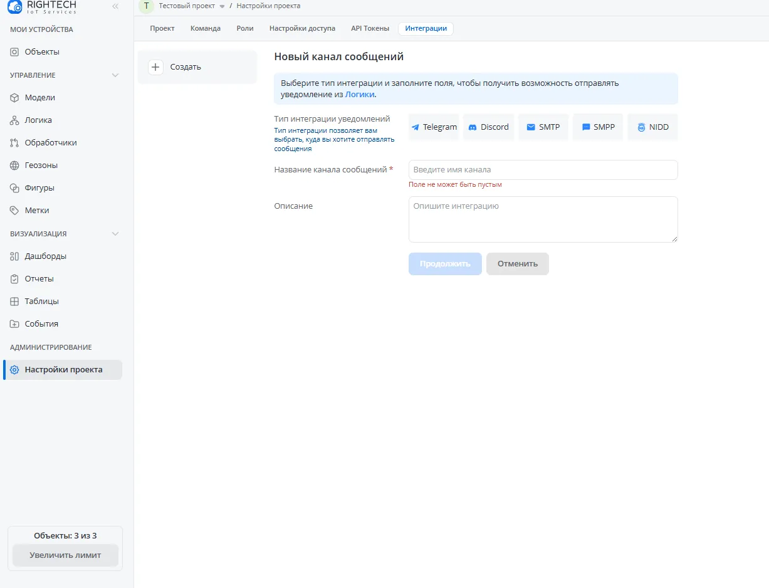Image resolution: width=769 pixels, height=588 pixels.
Task: Focus the channel name input field
Action: (543, 170)
